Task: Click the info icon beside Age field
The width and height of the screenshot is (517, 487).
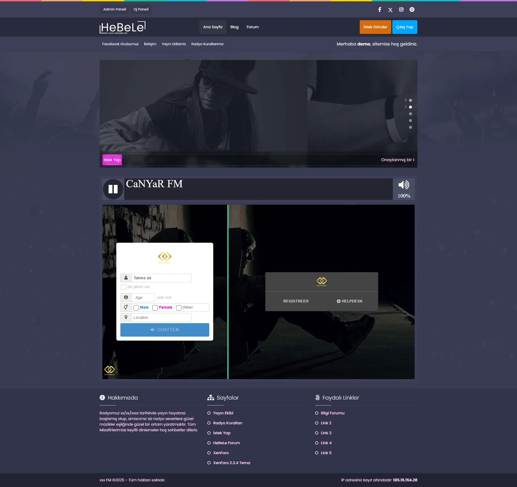Action: coord(126,298)
